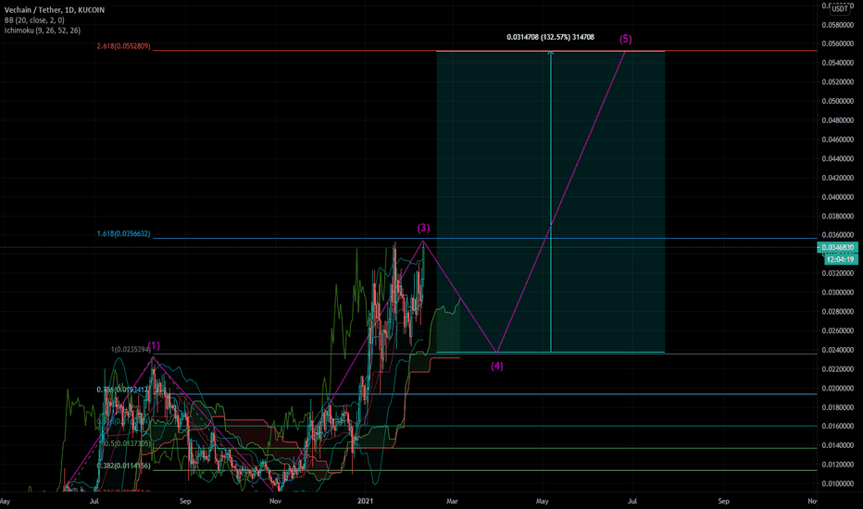This screenshot has height=509, width=863.
Task: Click the 0.0160000 price axis label
Action: 838,427
